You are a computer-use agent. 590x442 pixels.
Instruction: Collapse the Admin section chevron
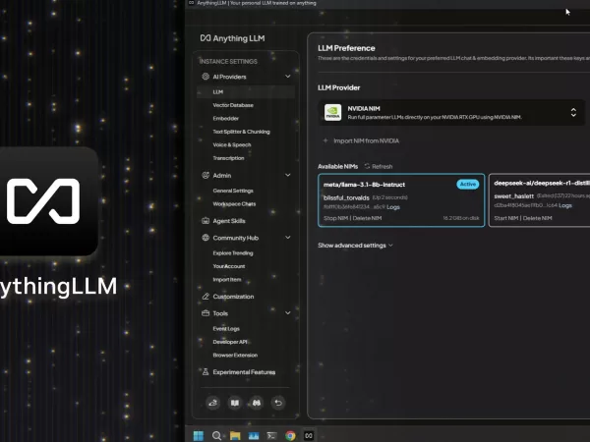coord(288,175)
